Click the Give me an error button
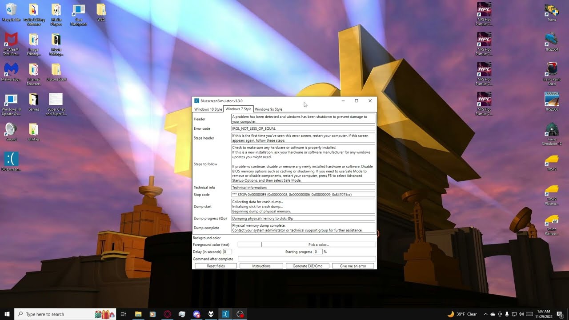The image size is (569, 320). pyautogui.click(x=353, y=266)
